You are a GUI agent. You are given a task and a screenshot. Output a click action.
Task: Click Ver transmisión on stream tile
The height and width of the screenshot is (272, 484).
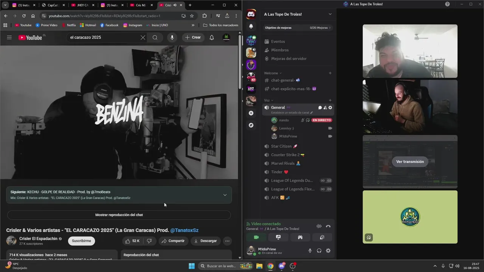(410, 162)
